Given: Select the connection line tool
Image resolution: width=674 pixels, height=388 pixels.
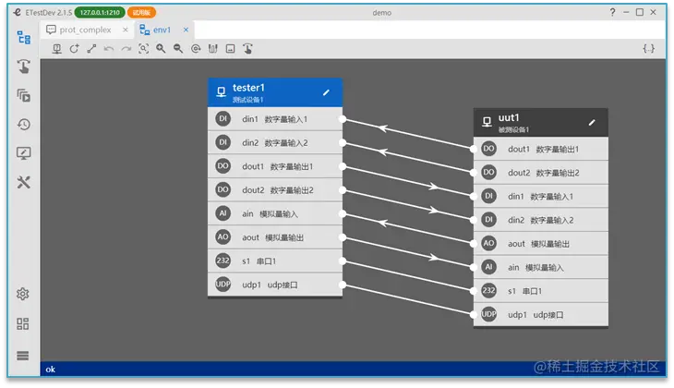Looking at the screenshot, I should [x=91, y=49].
